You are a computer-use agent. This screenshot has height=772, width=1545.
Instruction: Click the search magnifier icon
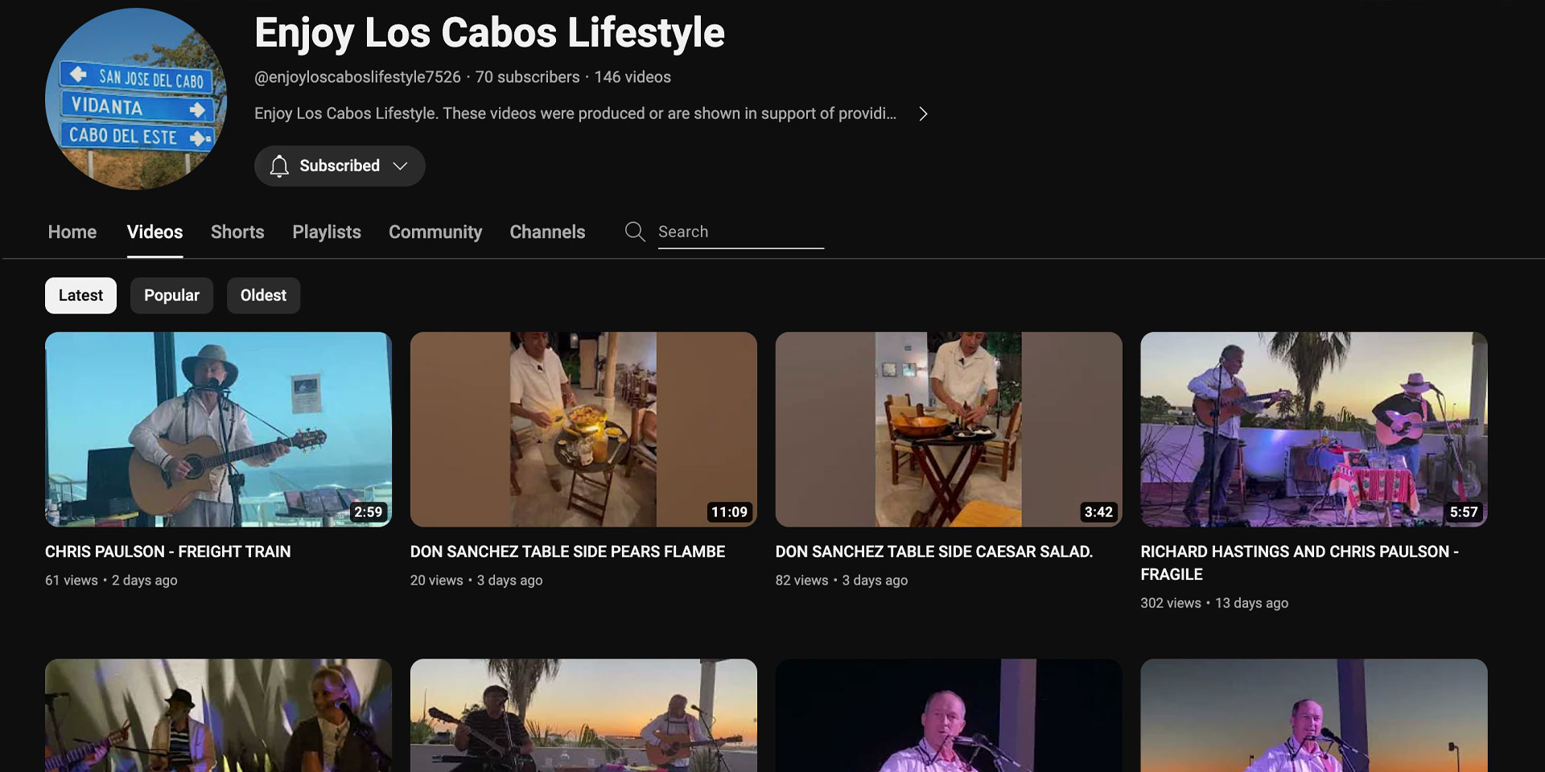pos(635,232)
